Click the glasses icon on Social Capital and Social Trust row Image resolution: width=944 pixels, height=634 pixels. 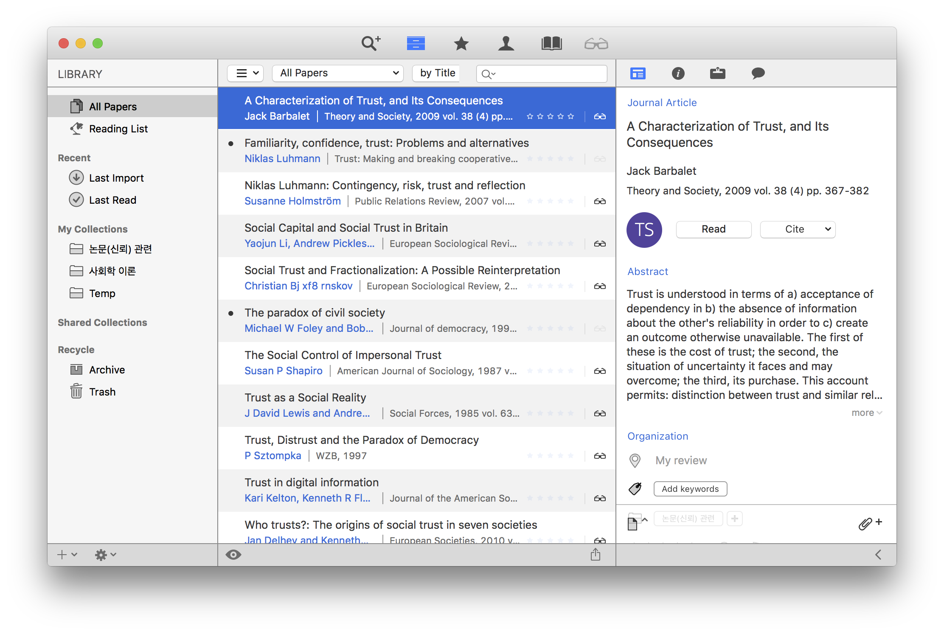click(x=600, y=244)
